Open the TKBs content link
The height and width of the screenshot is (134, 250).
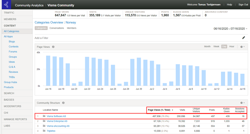(x=12, y=77)
